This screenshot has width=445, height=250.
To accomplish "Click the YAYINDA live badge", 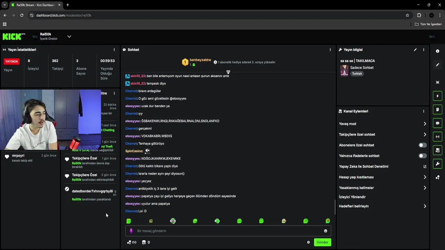I will [11, 61].
